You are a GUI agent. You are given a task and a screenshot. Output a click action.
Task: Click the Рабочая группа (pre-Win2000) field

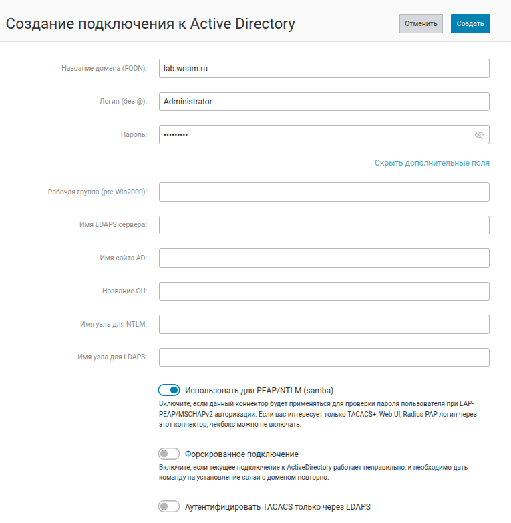coord(324,192)
